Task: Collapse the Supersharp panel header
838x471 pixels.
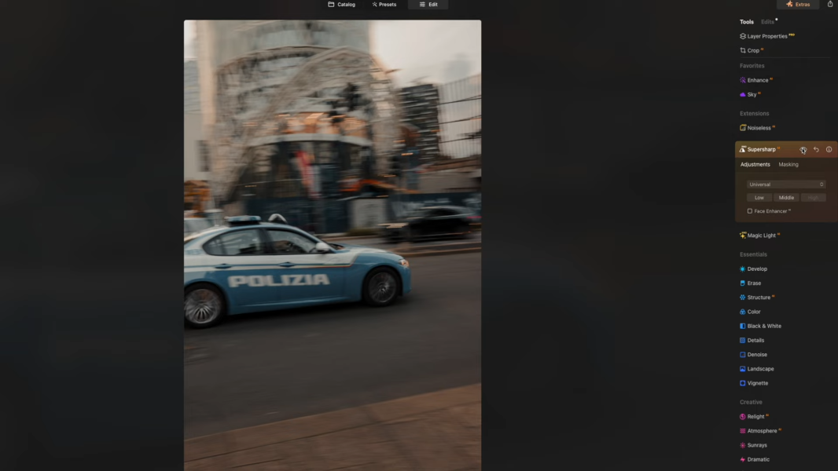Action: (x=761, y=149)
